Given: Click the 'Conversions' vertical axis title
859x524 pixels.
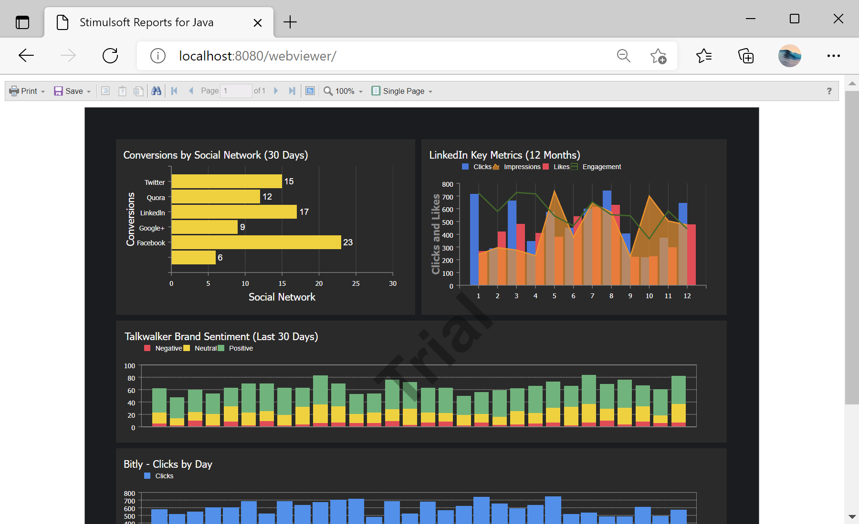Looking at the screenshot, I should [130, 219].
